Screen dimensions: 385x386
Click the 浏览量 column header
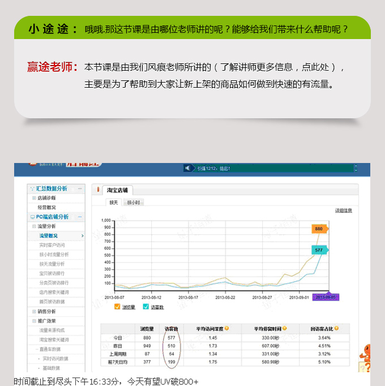point(147,329)
